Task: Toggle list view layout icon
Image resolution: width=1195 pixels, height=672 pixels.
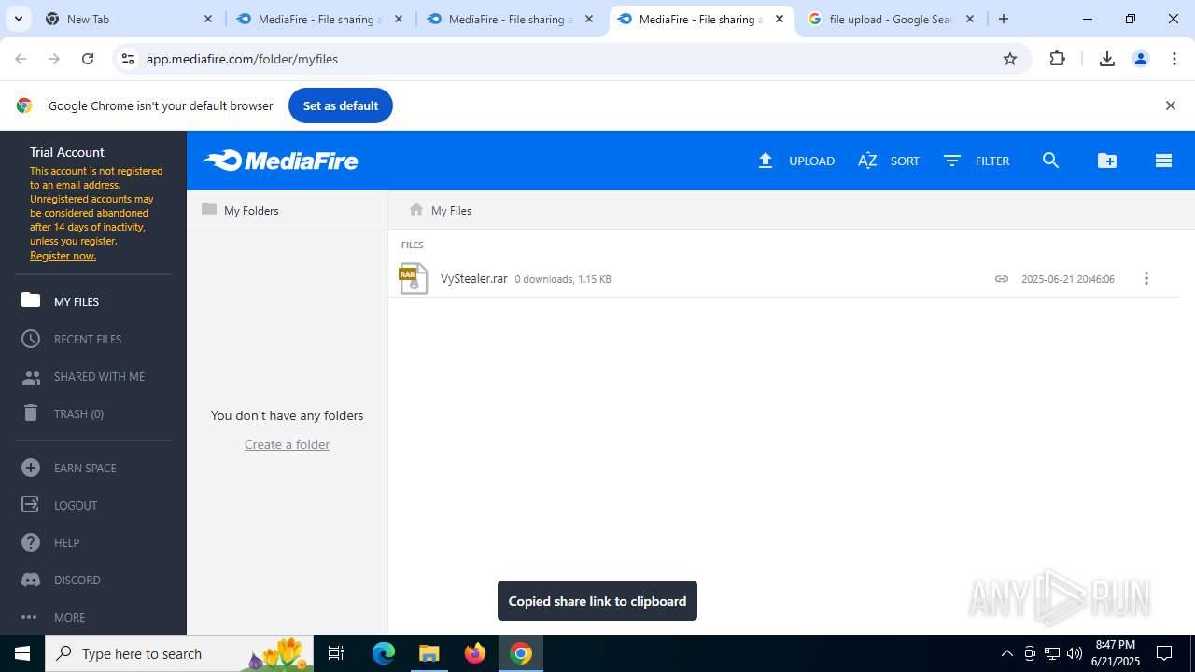Action: coord(1163,161)
